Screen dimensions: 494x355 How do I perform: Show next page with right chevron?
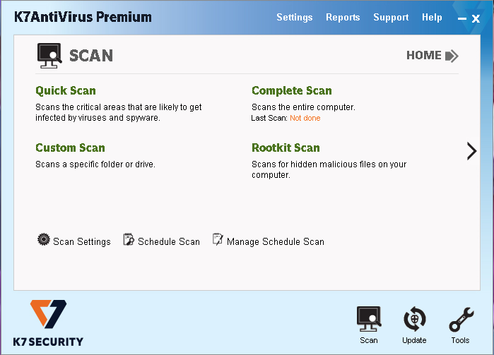click(x=471, y=151)
